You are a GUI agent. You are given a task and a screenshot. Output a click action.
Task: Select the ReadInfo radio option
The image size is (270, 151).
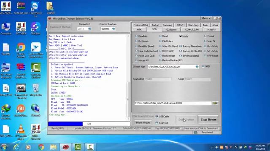click(141, 36)
